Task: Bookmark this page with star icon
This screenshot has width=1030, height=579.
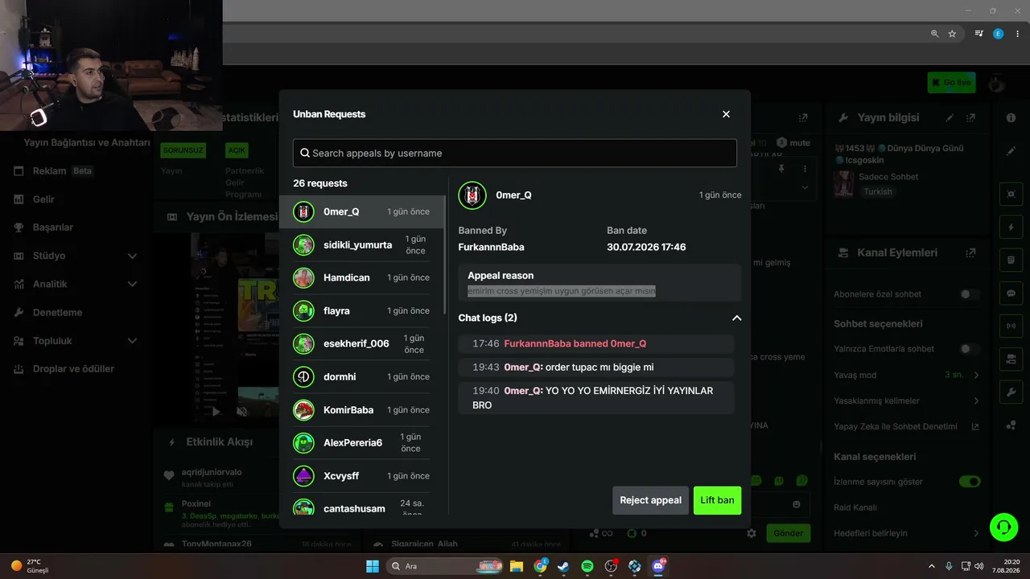Action: [952, 34]
